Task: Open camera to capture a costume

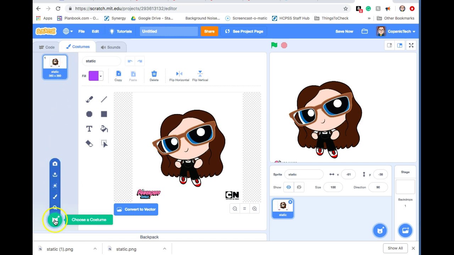Action: [55, 164]
